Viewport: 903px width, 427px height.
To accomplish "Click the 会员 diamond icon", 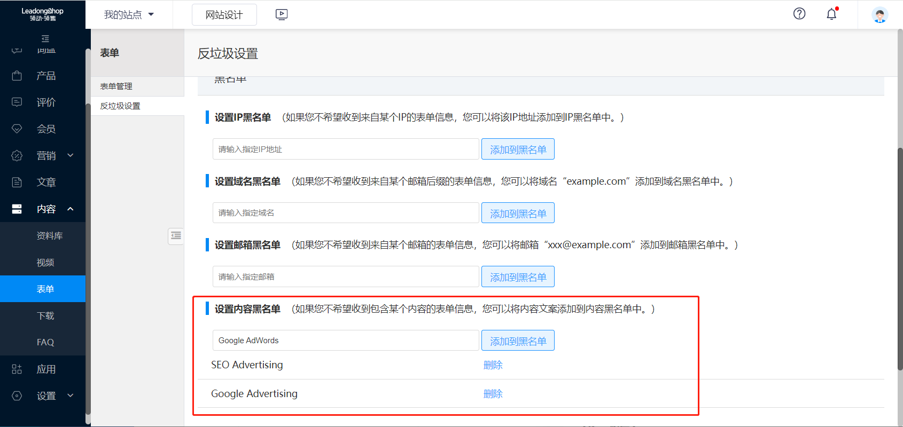I will click(17, 129).
